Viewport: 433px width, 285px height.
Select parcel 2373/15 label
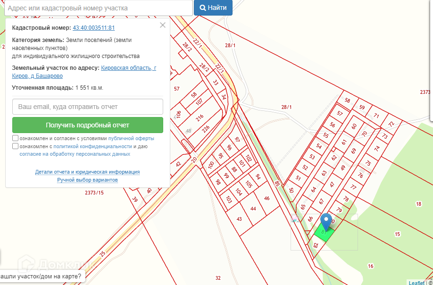(94, 193)
